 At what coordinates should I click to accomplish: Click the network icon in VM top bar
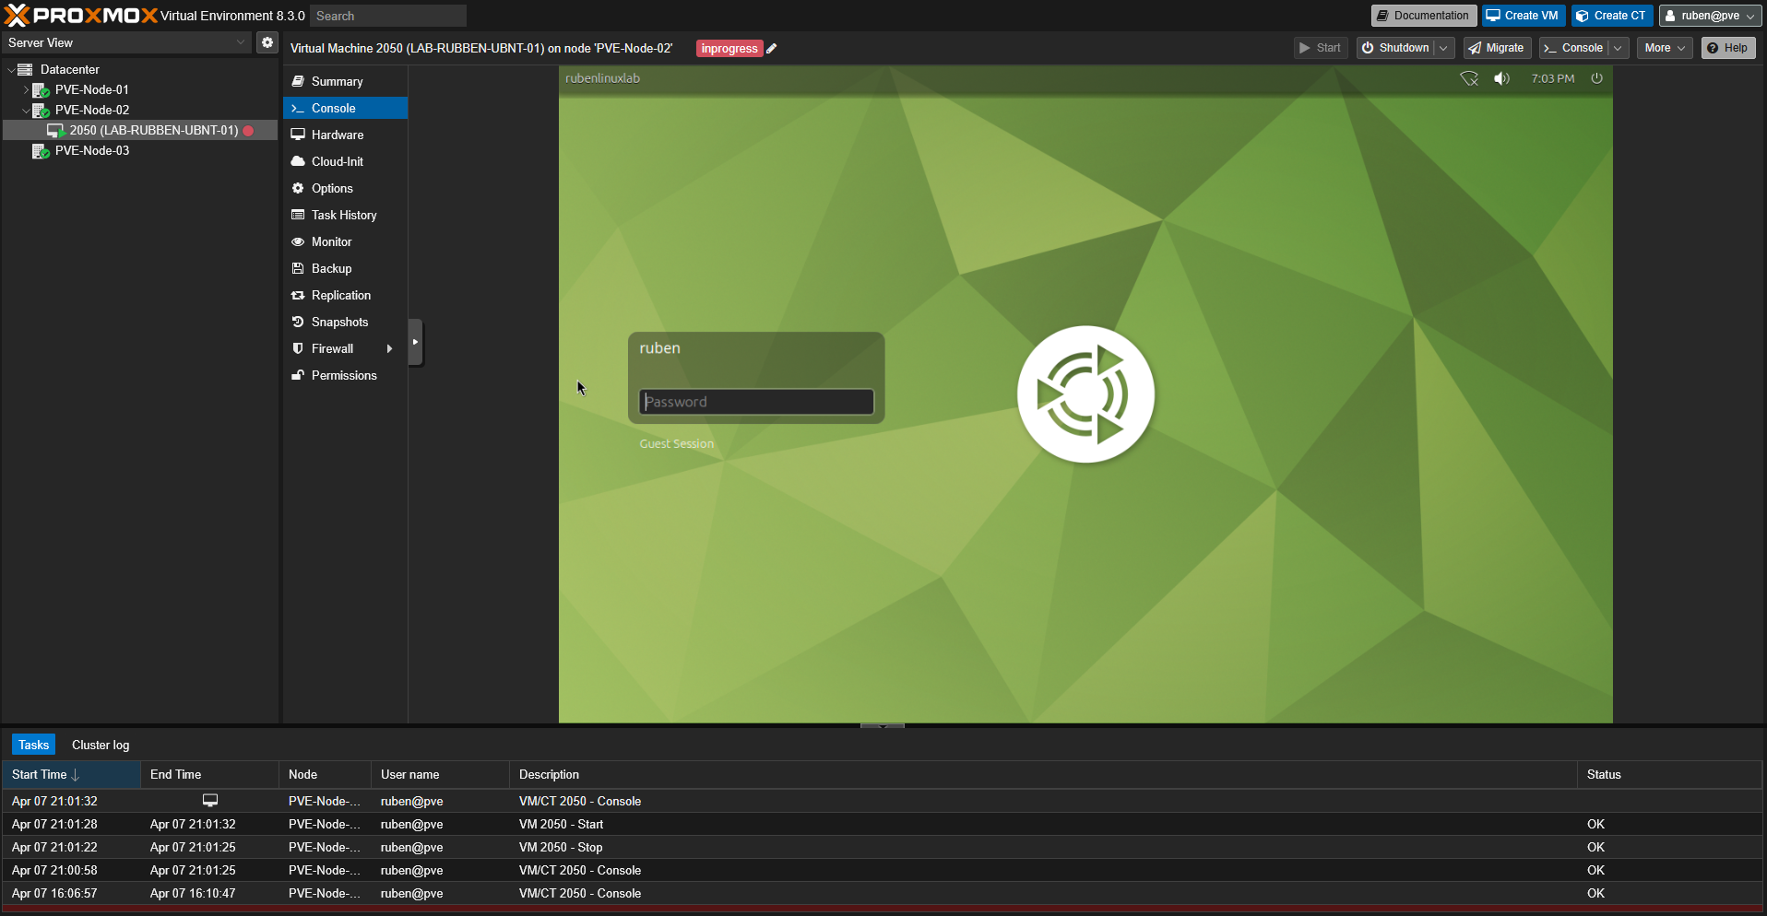pyautogui.click(x=1469, y=78)
